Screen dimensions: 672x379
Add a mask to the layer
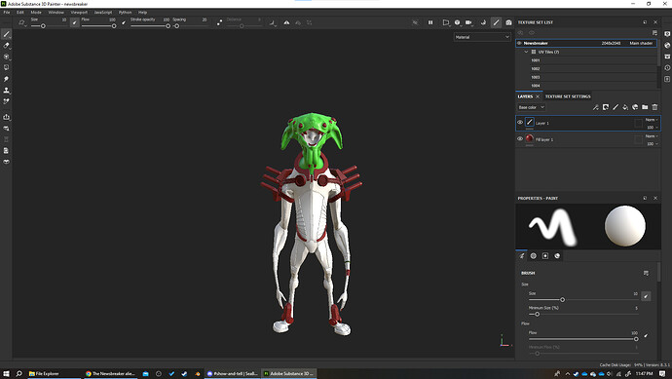(x=606, y=107)
